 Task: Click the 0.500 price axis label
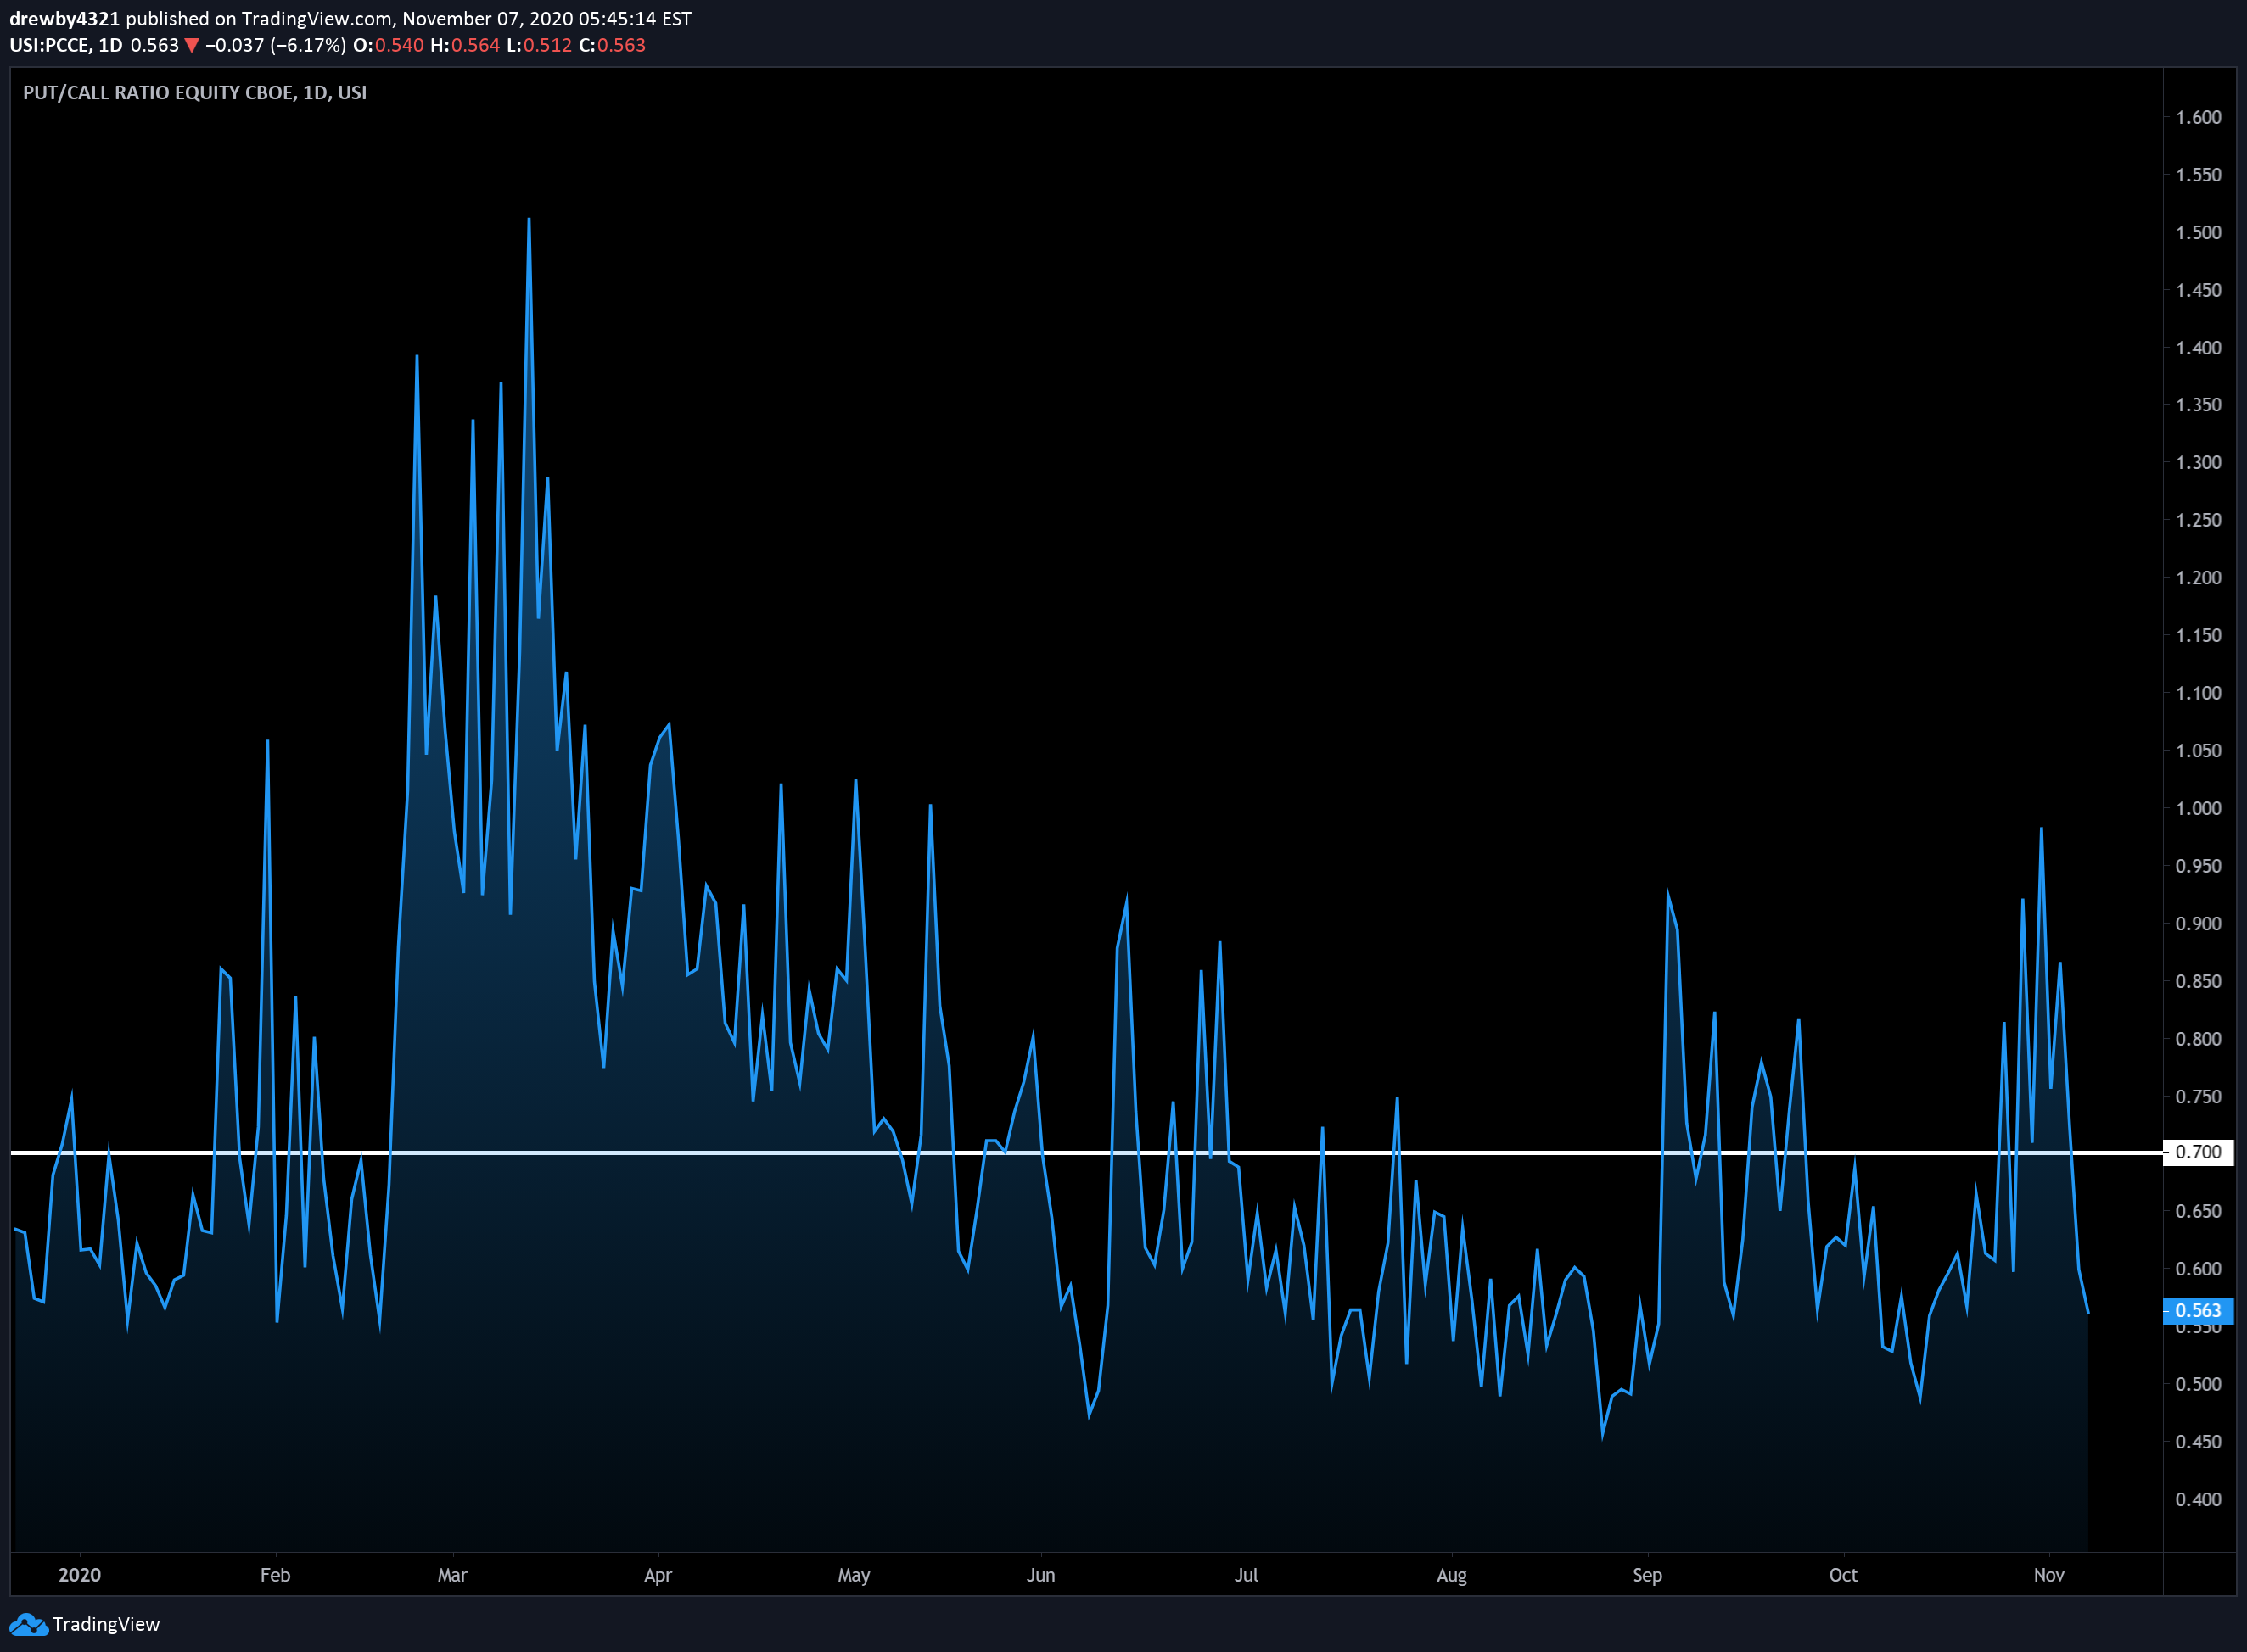(x=2199, y=1385)
